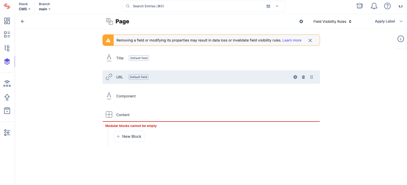Expand the Stack CMS dropdown

tap(24, 9)
